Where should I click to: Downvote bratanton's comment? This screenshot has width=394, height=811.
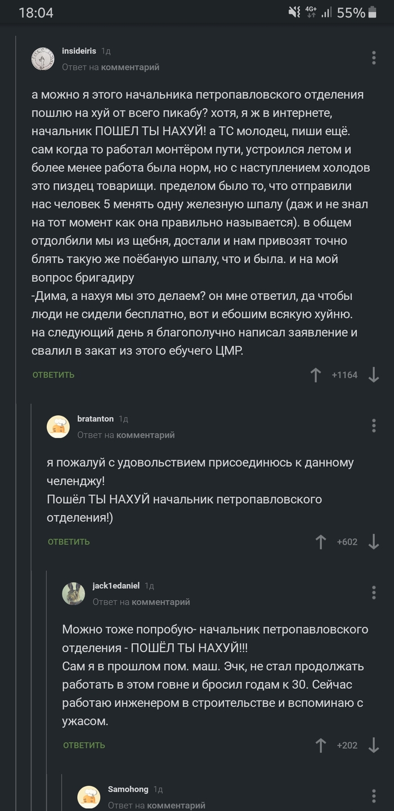click(374, 542)
